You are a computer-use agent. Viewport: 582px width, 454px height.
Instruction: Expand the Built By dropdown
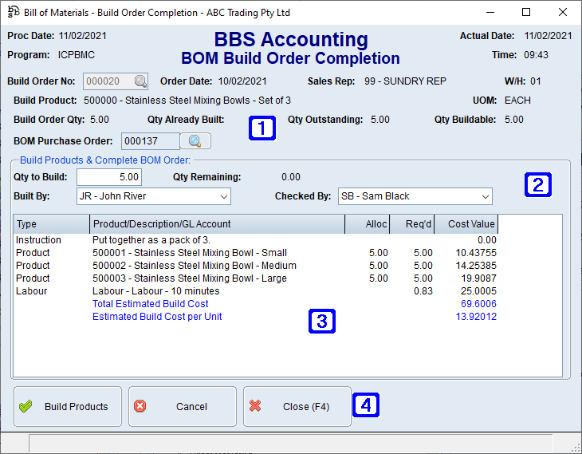pyautogui.click(x=222, y=196)
